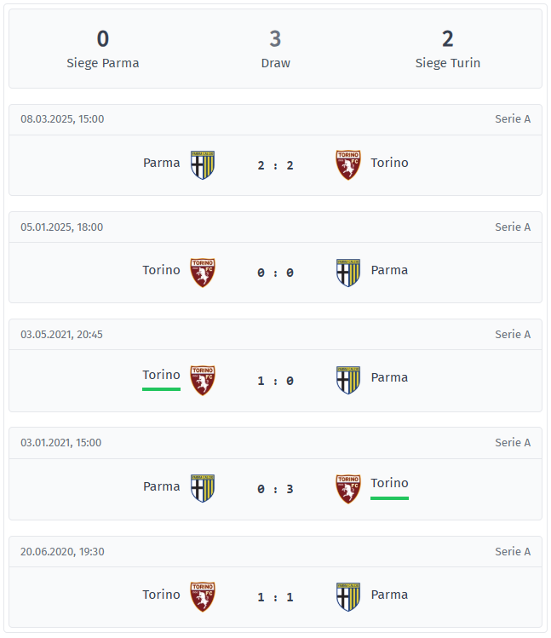Click Parma crest in 03.01.2021 match

click(203, 488)
